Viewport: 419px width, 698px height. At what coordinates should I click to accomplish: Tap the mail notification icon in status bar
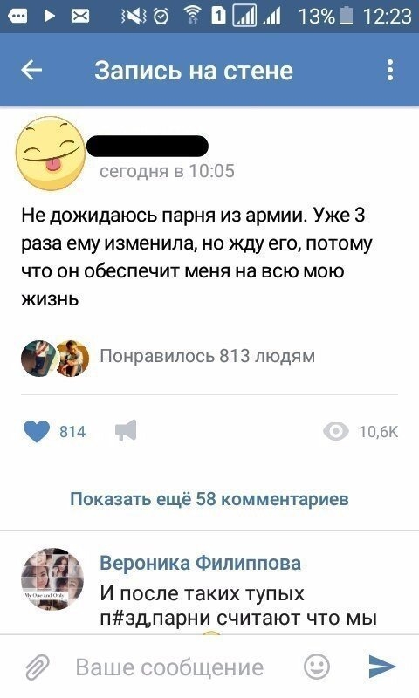pos(80,17)
